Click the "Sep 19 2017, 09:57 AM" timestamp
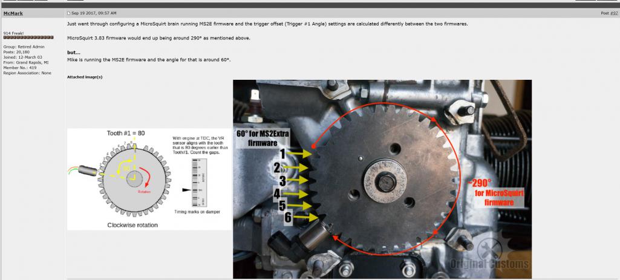Screen dimensions: 620x280 tap(94, 13)
